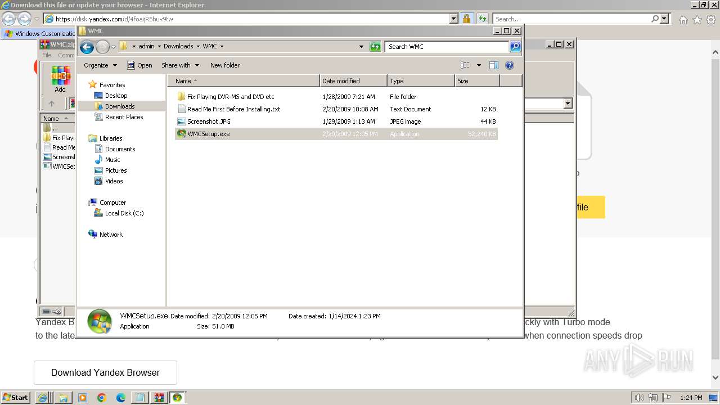Open the Share with menu

tap(180, 65)
